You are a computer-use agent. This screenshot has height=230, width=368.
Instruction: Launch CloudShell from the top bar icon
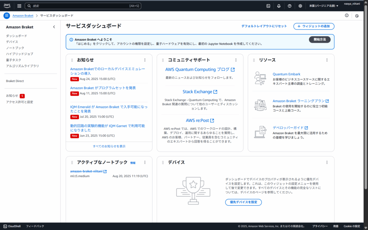click(268, 6)
